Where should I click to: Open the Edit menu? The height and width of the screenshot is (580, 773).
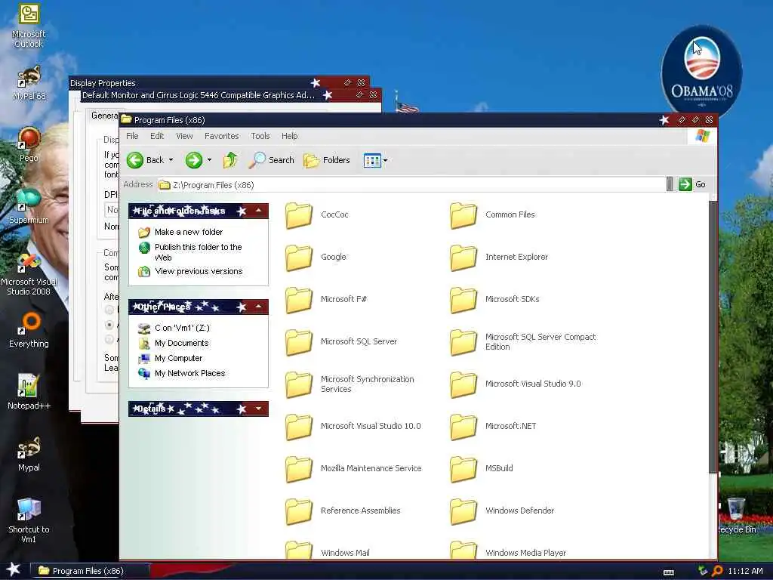157,136
